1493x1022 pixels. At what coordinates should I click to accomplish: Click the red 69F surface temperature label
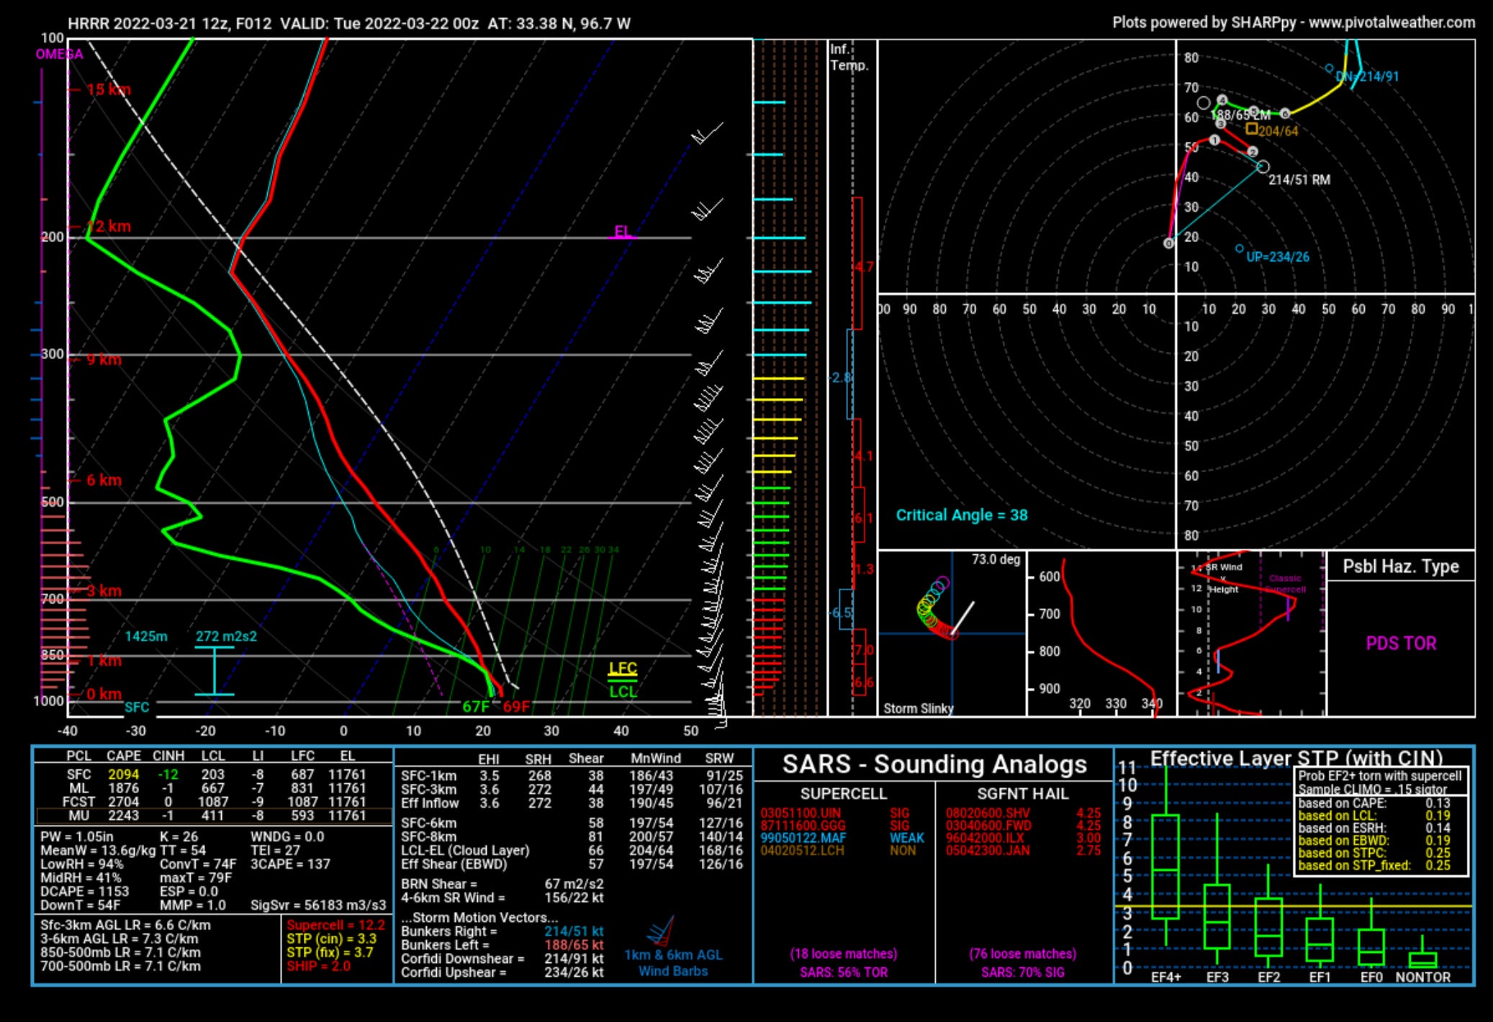[516, 707]
